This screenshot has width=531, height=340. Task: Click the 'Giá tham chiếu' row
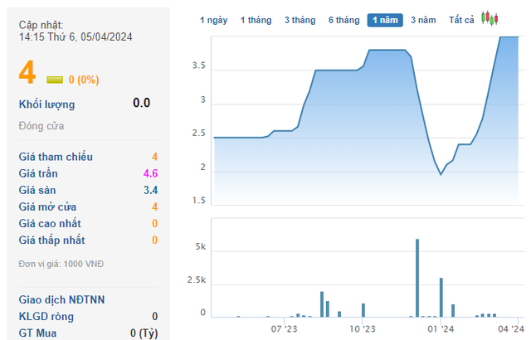click(x=56, y=157)
